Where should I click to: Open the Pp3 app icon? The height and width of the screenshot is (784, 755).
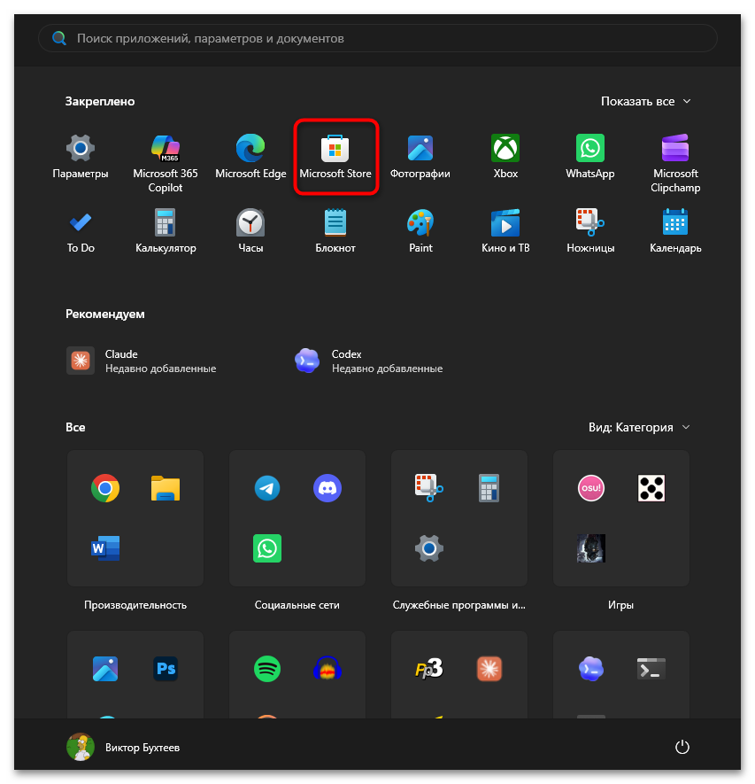(429, 669)
